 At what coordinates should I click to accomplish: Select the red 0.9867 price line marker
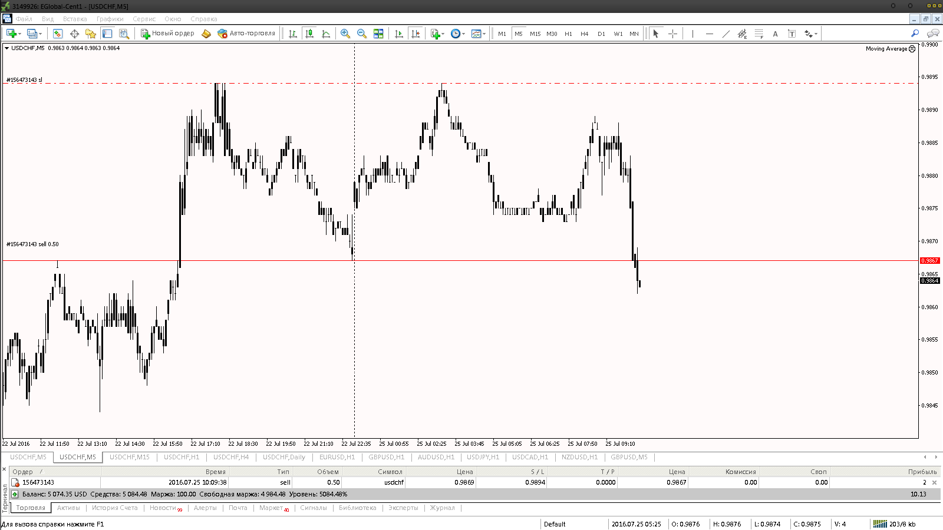tap(930, 260)
